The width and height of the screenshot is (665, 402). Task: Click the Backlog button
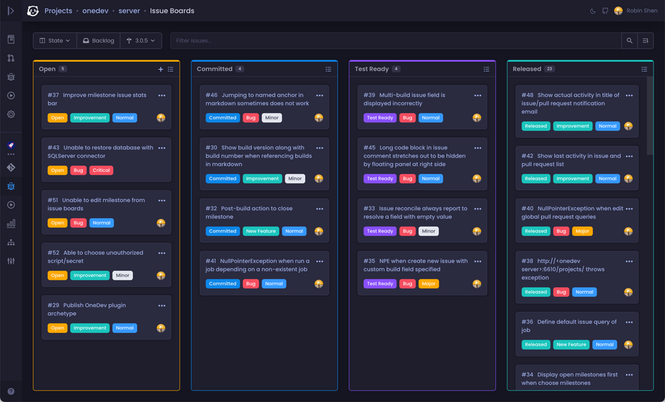(x=98, y=40)
